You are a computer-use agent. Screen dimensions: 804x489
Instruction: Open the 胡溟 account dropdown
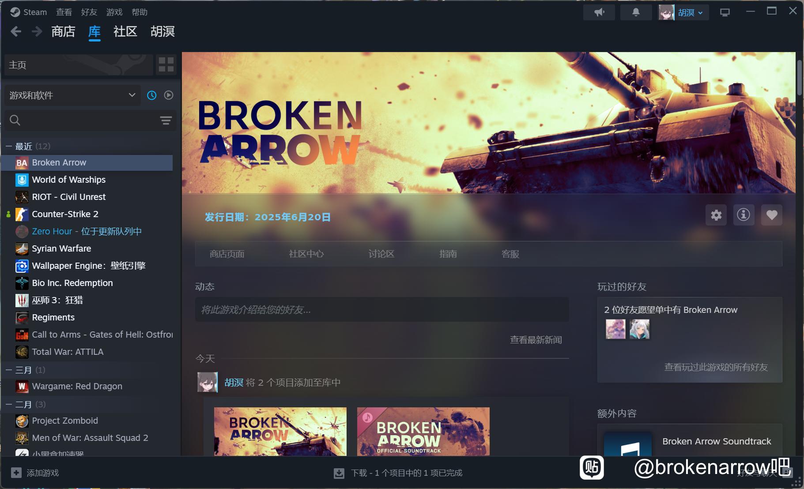683,12
